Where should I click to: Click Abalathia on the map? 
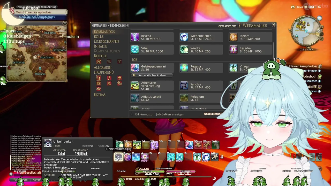point(50,33)
